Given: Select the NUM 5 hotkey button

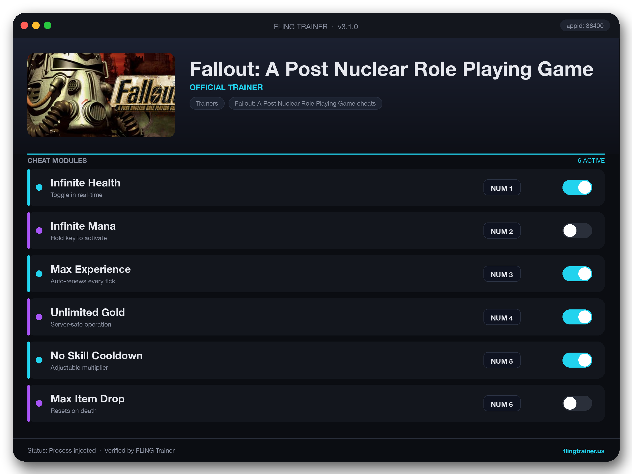Looking at the screenshot, I should 502,360.
